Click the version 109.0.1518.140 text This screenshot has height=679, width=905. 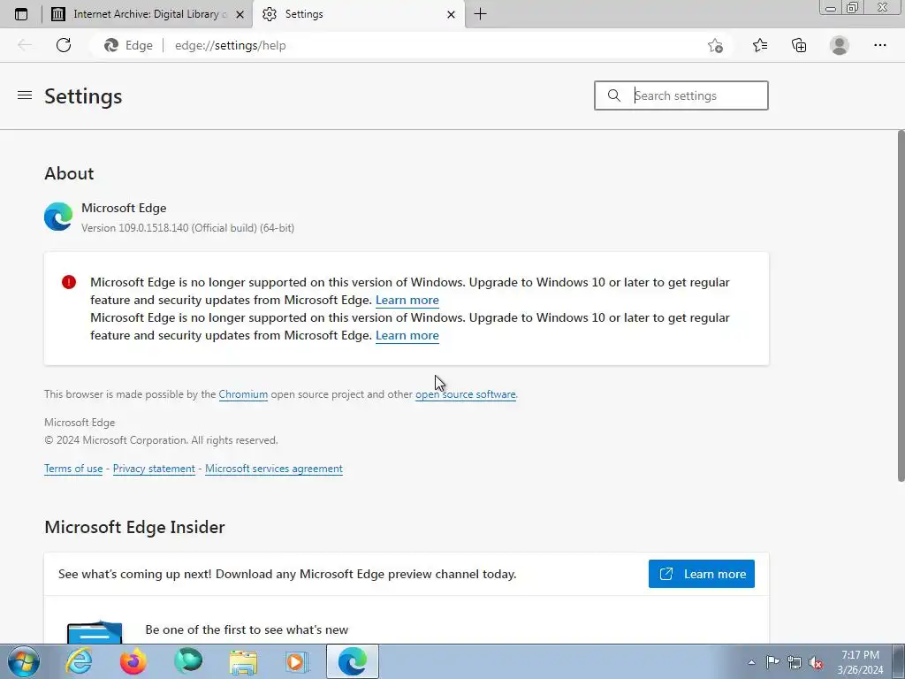click(x=187, y=228)
